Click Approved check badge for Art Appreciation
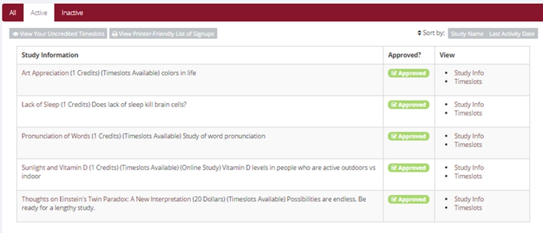This screenshot has width=543, height=233. (408, 73)
